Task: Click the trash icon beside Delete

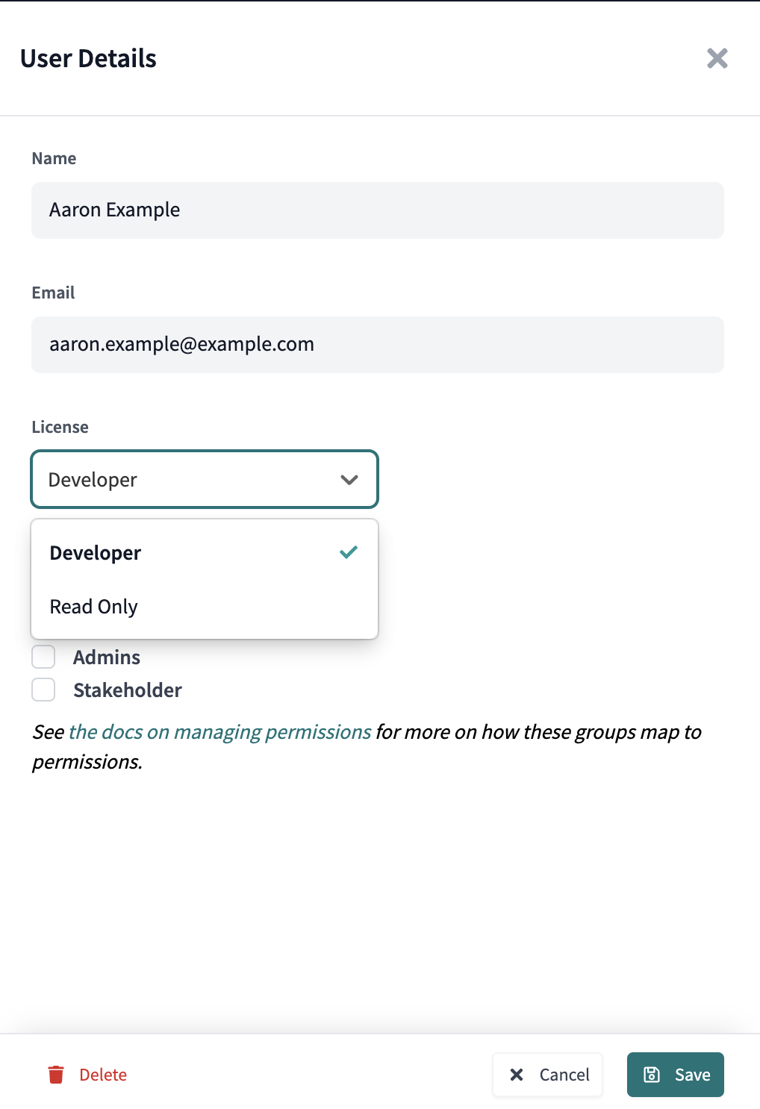Action: (x=57, y=1075)
